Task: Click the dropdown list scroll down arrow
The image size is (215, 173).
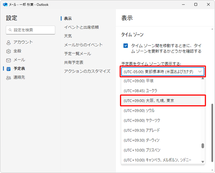Action: coord(203,162)
